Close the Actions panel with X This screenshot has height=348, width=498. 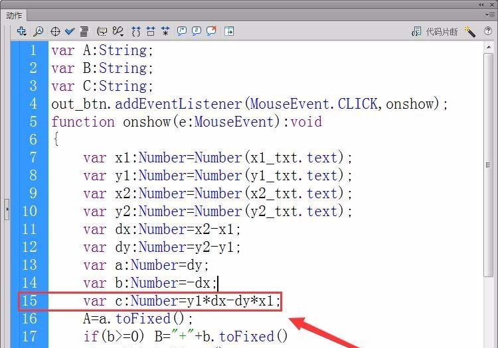coord(491,5)
